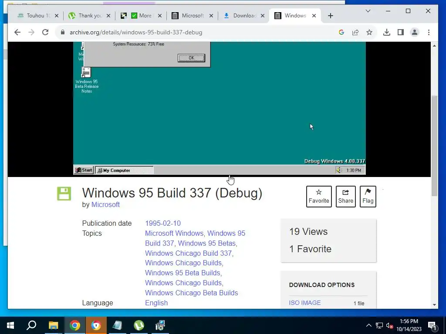Open Chrome three-dot menu
The image size is (446, 334).
pos(429,32)
